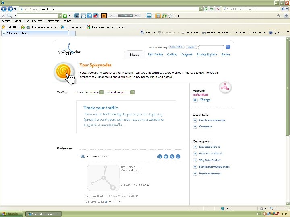Click the blue site search go button
290x217 pixels.
click(228, 47)
